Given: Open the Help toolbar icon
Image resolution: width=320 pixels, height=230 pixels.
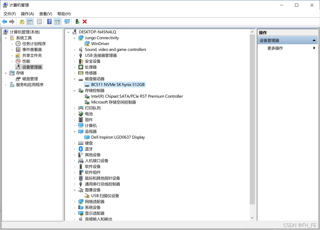Looking at the screenshot, I should [49, 22].
